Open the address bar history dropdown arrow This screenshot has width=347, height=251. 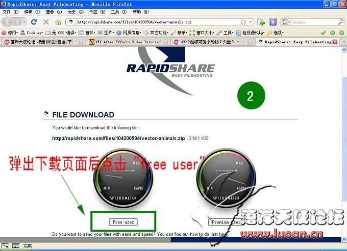[250, 22]
